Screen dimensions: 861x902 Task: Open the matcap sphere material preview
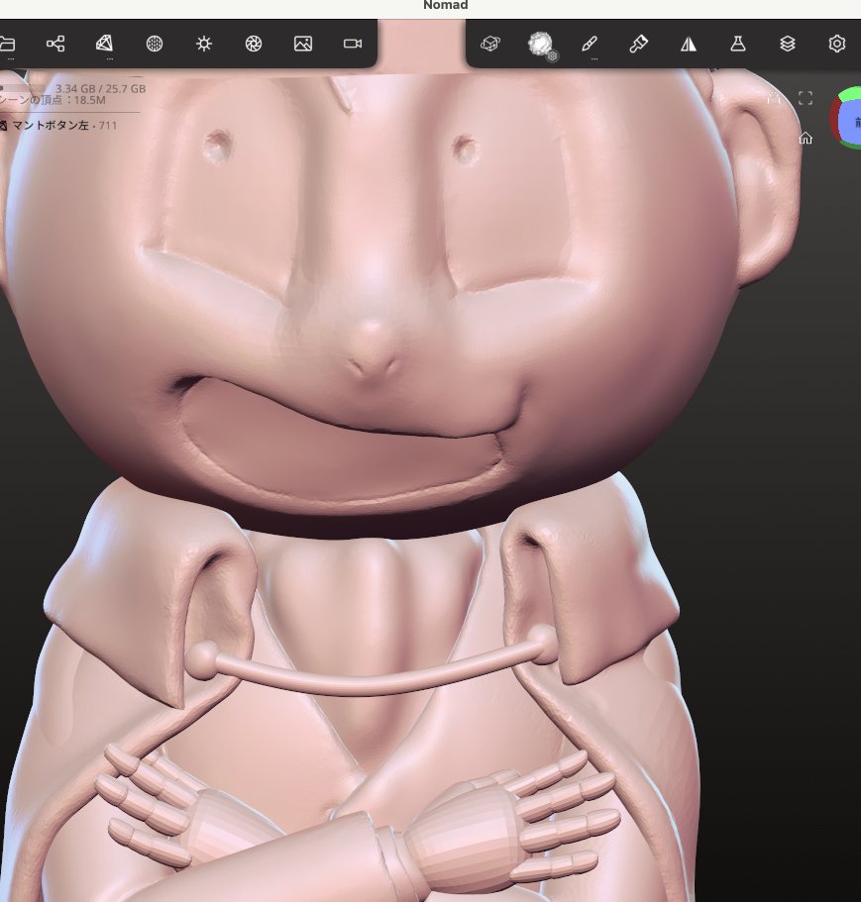point(540,44)
